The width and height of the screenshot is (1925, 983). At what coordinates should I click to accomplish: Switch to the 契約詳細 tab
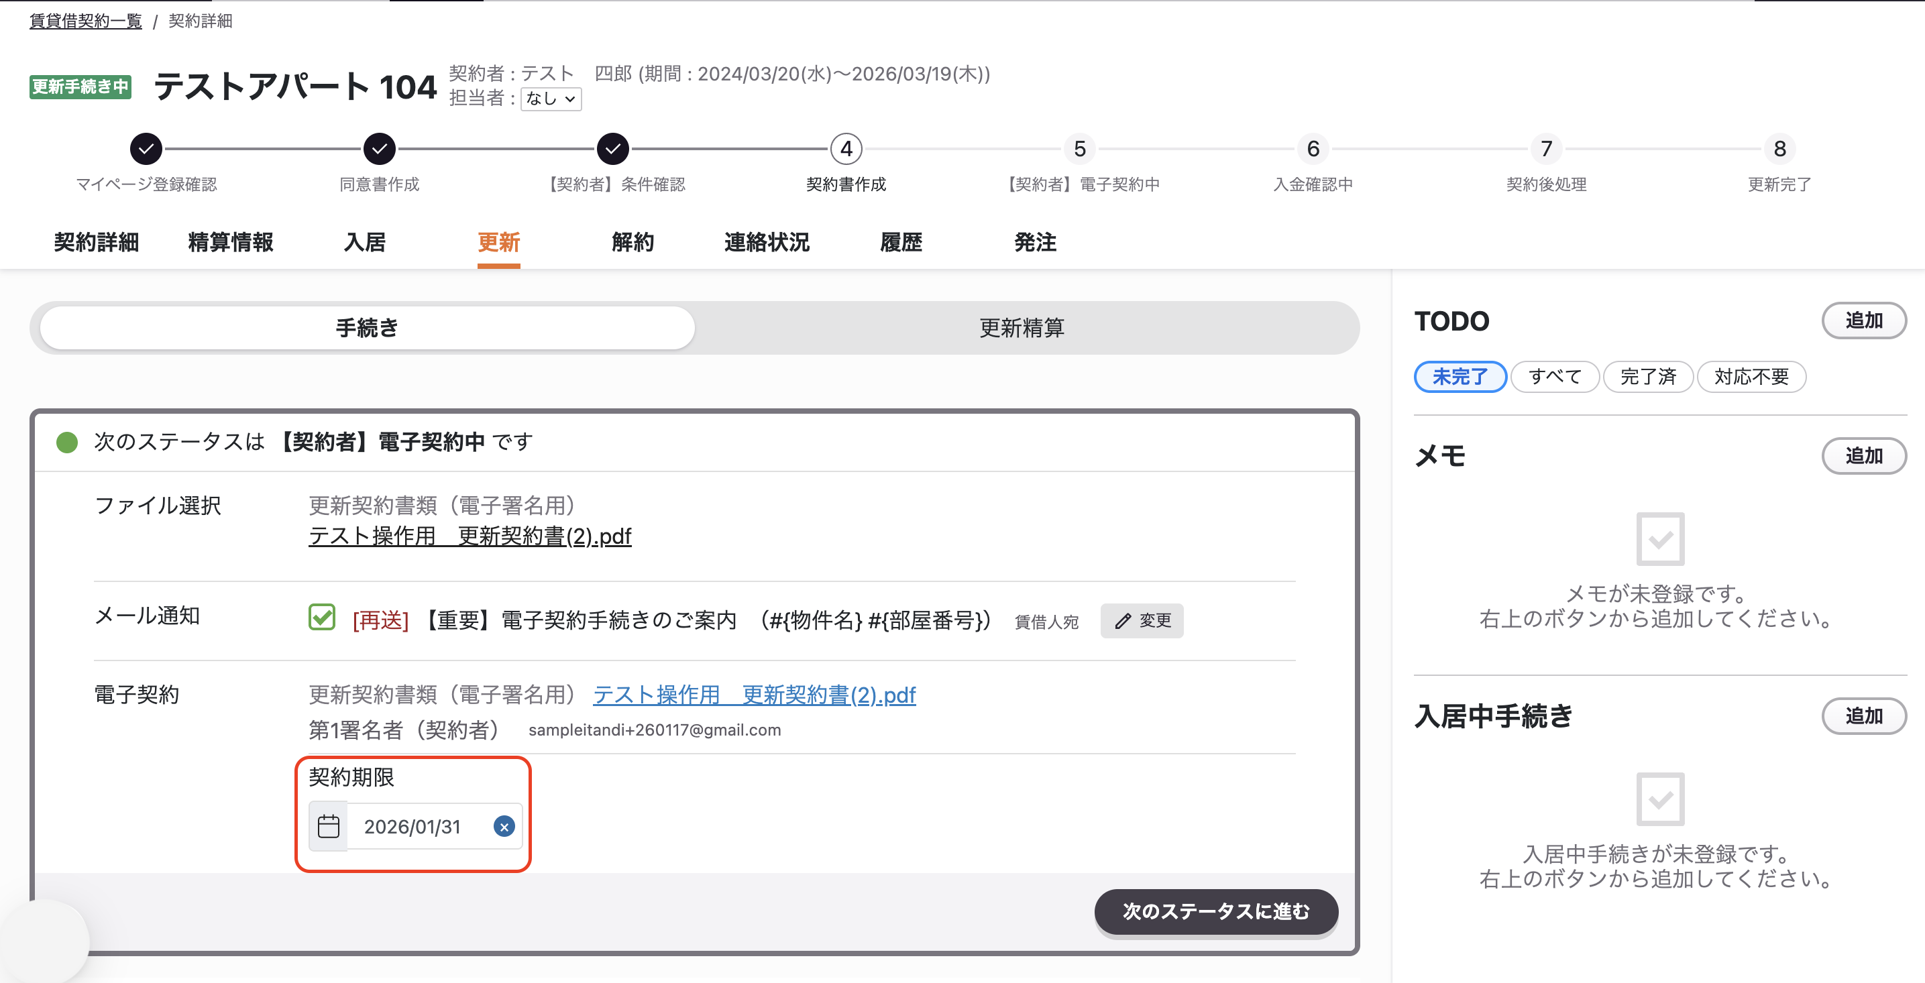97,242
